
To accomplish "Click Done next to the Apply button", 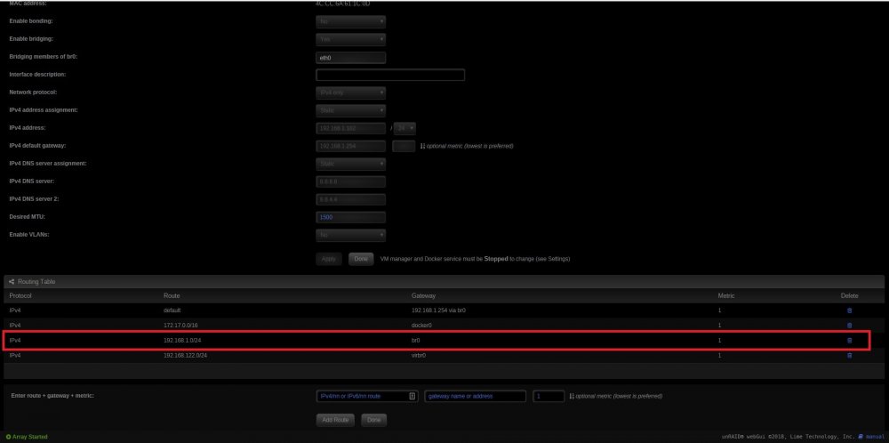I will [361, 259].
